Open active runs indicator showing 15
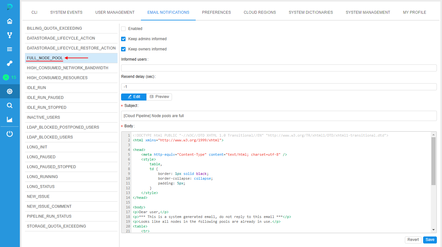442x247 pixels. click(x=10, y=77)
